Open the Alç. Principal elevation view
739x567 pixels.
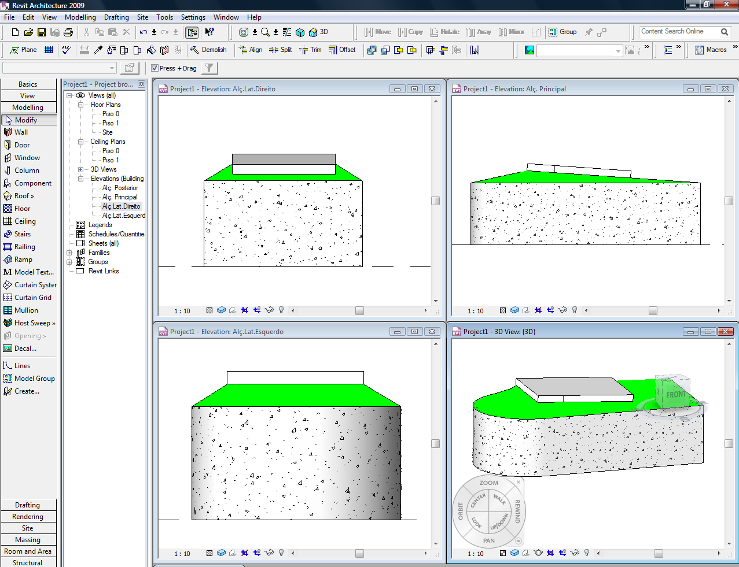tap(120, 197)
